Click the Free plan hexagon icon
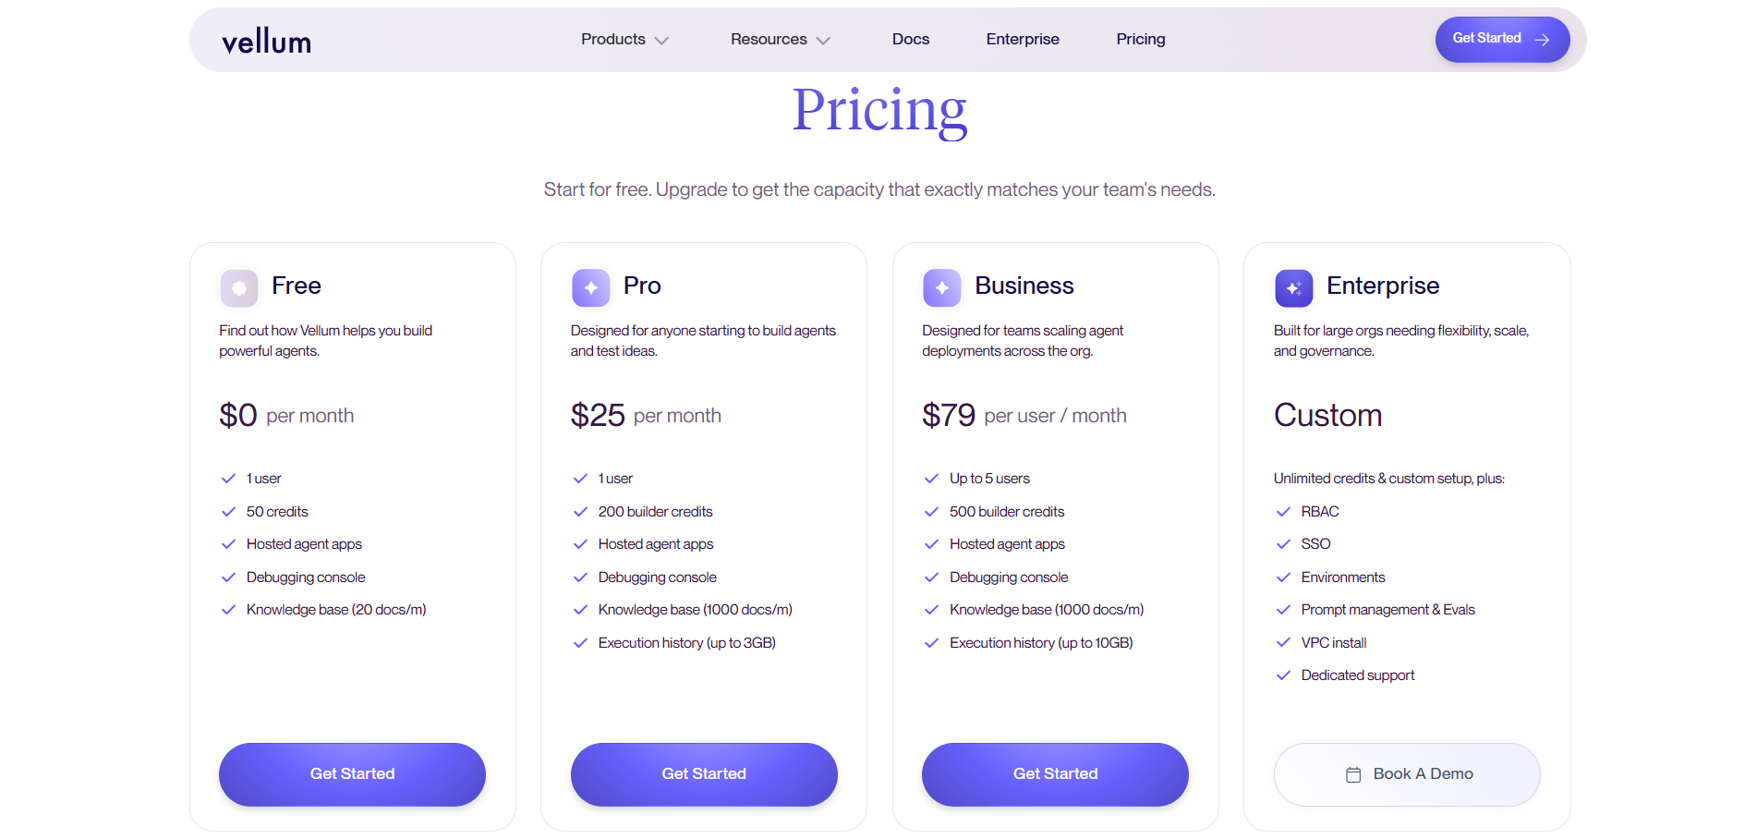Screen dimensions: 1757x839 [x=238, y=287]
